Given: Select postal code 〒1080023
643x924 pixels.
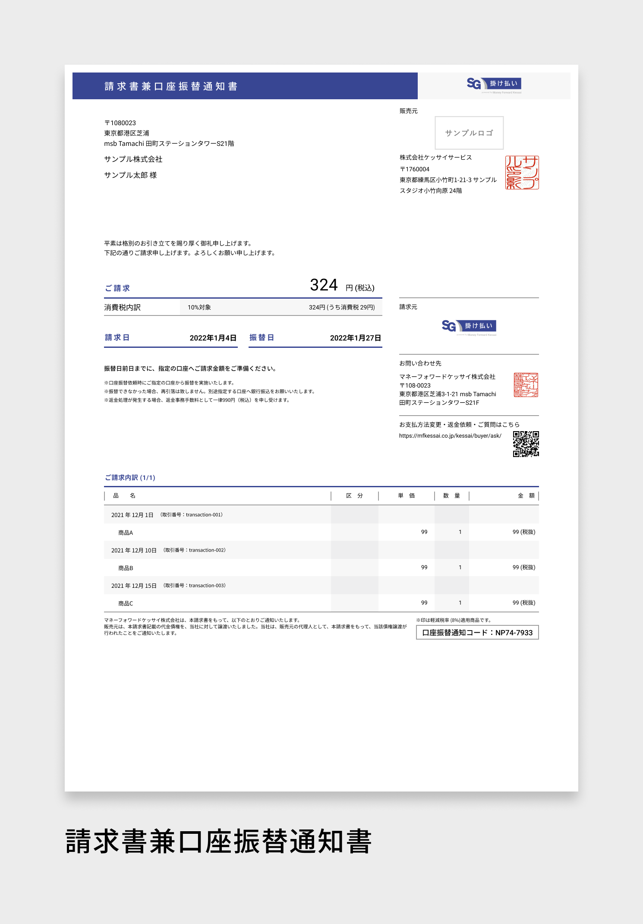Looking at the screenshot, I should [120, 123].
